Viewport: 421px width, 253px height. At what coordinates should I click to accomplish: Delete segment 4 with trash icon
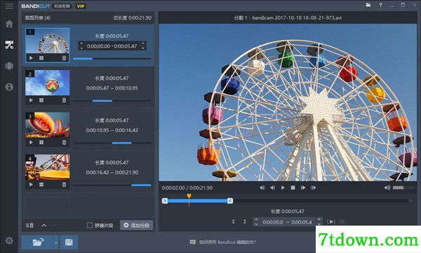tap(64, 185)
